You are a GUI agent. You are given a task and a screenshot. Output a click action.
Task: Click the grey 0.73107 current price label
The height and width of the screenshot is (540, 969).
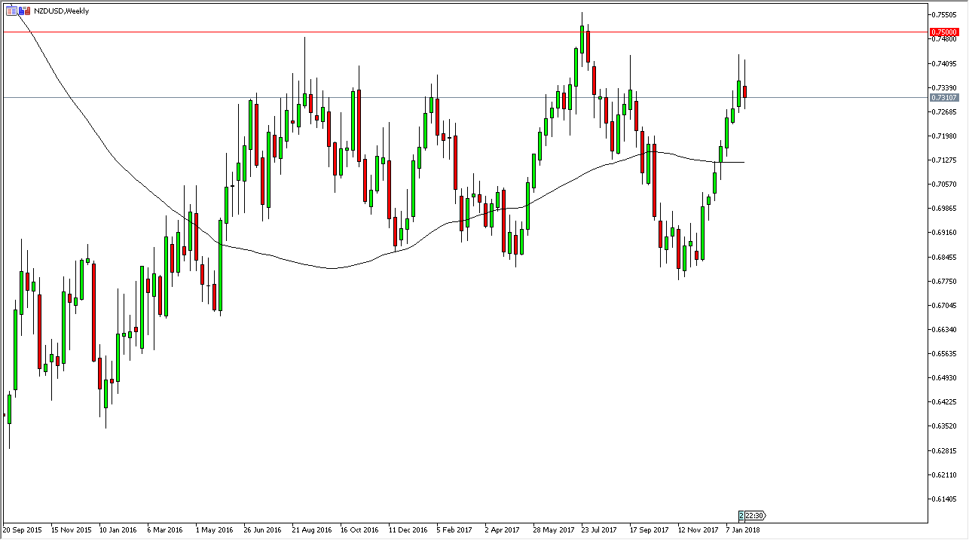(943, 97)
